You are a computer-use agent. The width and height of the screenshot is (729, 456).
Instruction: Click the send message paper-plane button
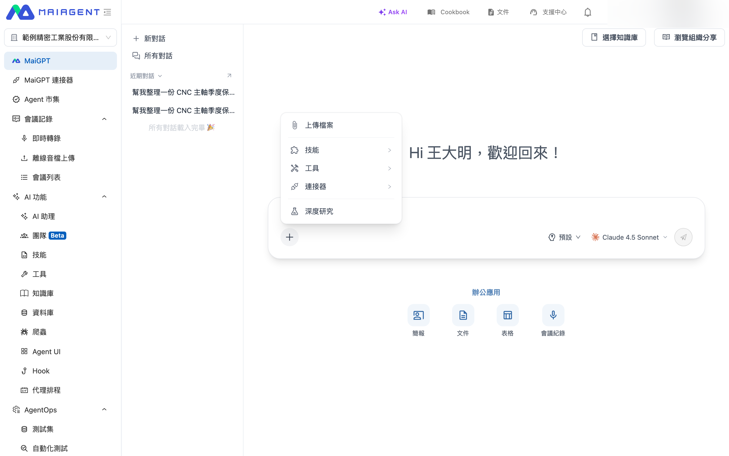683,237
